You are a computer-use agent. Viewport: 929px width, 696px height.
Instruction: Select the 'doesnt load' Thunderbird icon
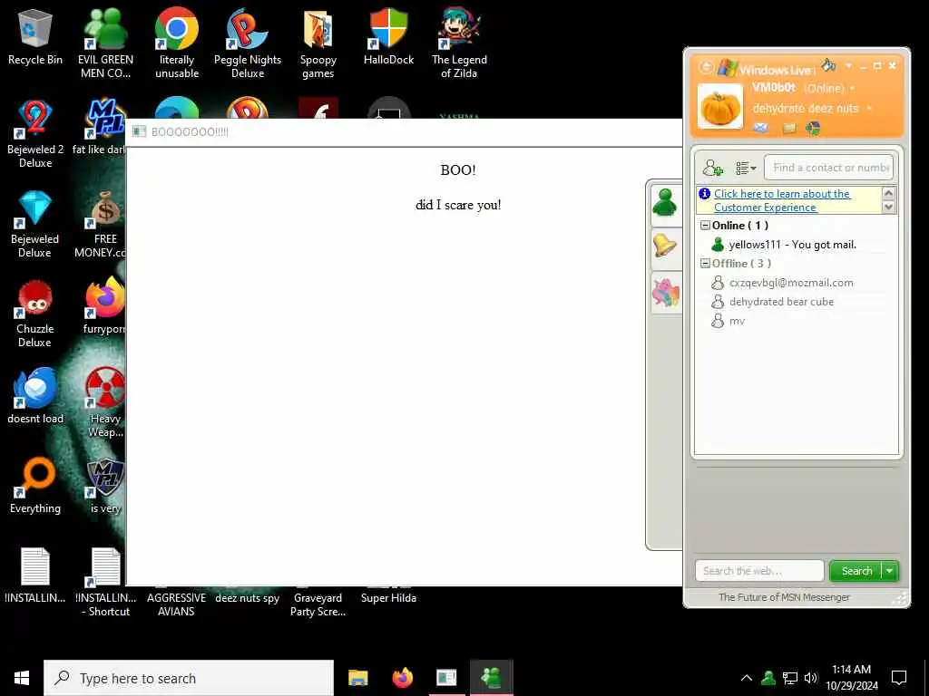click(x=35, y=395)
